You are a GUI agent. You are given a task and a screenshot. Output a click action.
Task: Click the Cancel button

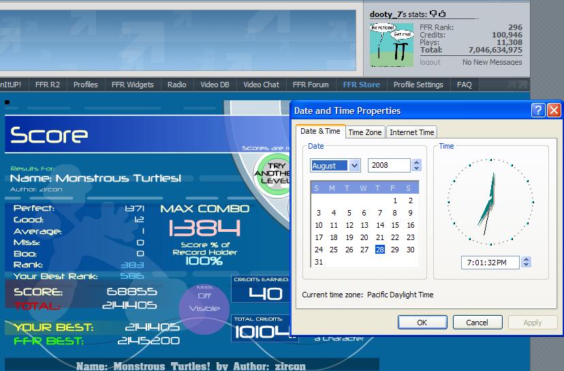[x=477, y=323]
